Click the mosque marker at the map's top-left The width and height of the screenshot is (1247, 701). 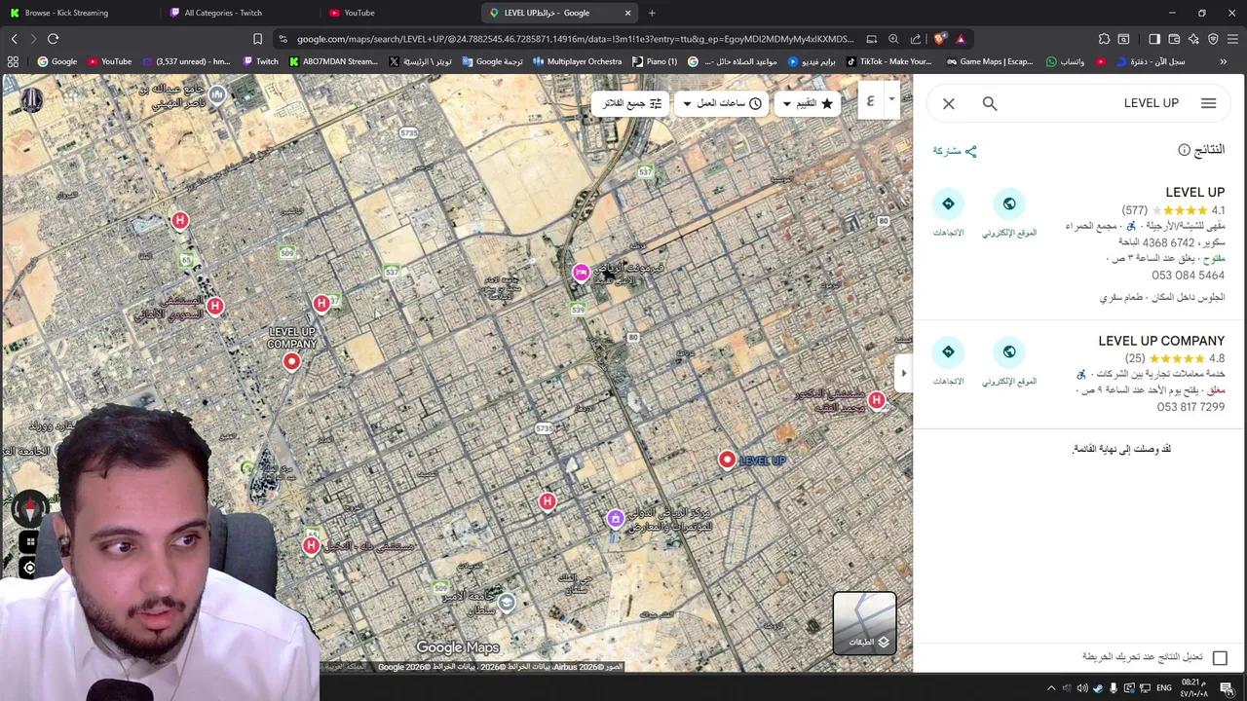pyautogui.click(x=216, y=94)
